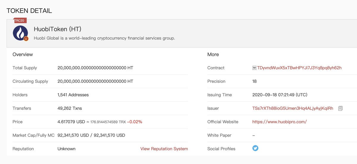
Task: Click the verified V badge on the logo
Action: pyautogui.click(x=26, y=39)
